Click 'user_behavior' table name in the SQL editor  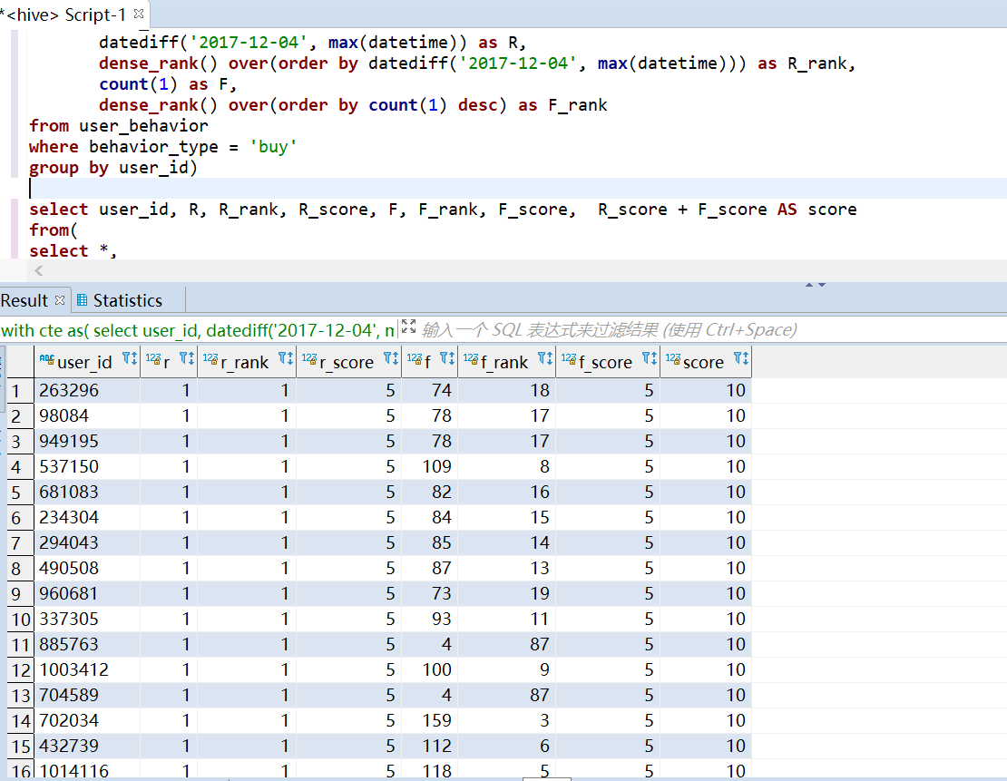point(143,126)
